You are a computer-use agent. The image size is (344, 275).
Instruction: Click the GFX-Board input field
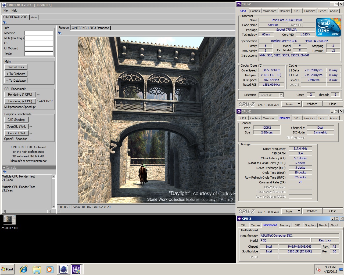pyautogui.click(x=39, y=48)
